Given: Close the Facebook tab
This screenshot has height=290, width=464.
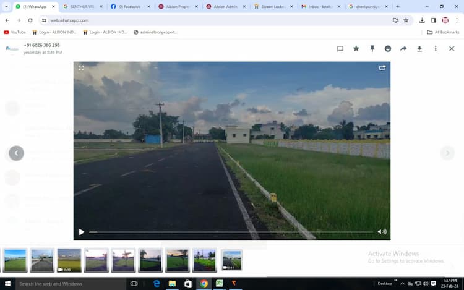Looking at the screenshot, I should point(149,7).
